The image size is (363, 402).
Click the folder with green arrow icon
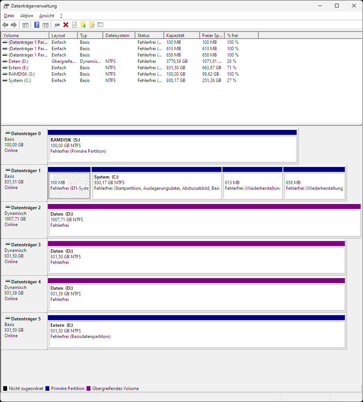pyautogui.click(x=83, y=25)
